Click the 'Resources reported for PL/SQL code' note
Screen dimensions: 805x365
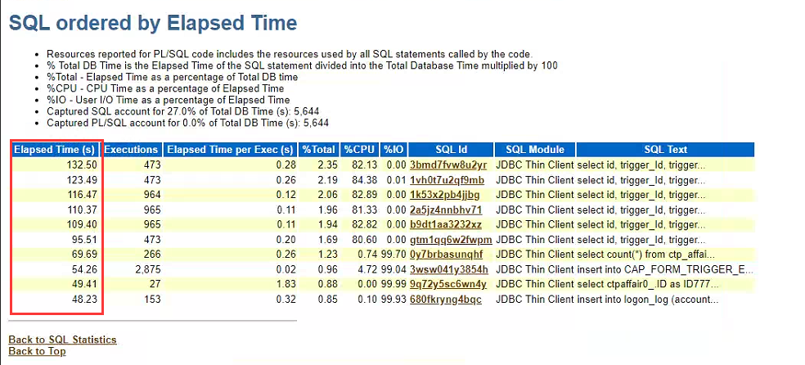pyautogui.click(x=290, y=54)
